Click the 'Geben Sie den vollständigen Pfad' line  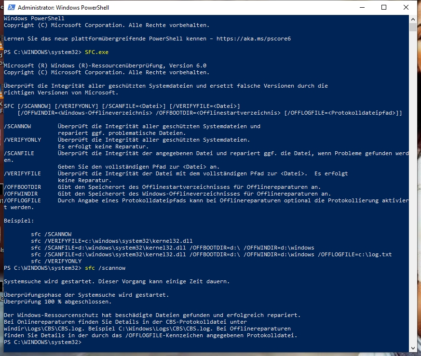(138, 167)
